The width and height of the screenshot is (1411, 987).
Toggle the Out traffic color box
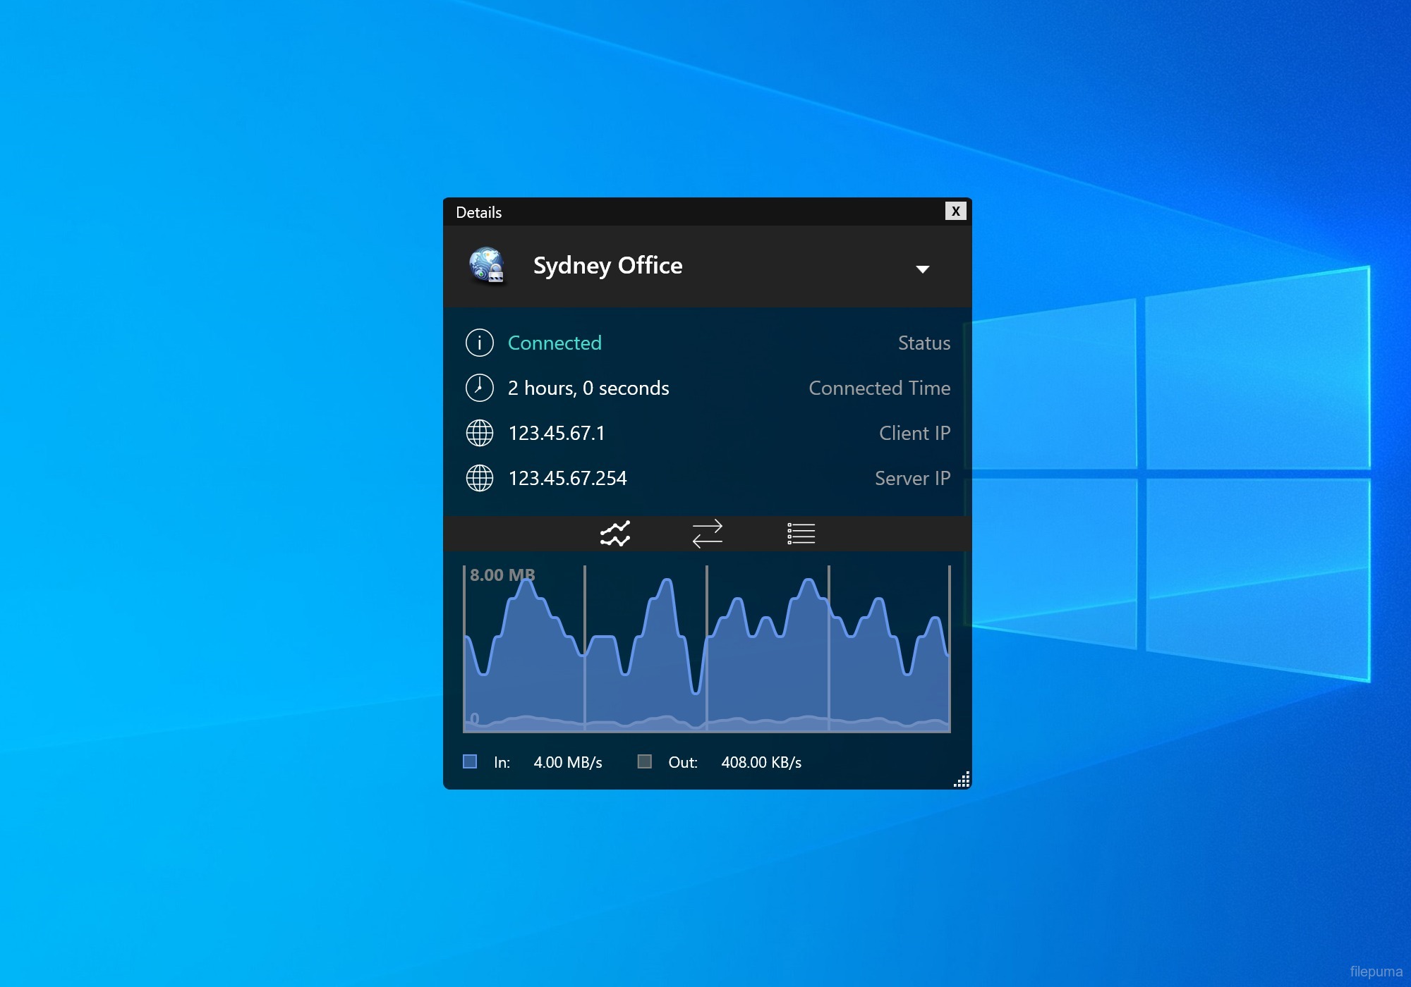(644, 761)
